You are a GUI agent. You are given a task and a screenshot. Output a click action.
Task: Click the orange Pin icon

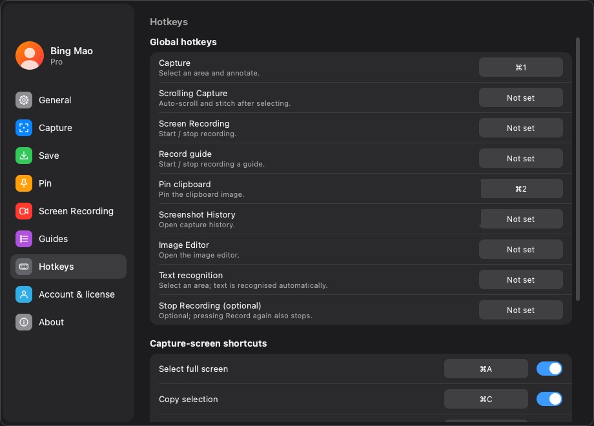coord(24,183)
